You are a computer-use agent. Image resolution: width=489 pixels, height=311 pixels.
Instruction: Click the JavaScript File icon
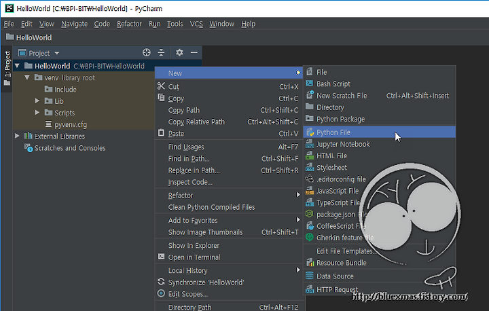[310, 190]
